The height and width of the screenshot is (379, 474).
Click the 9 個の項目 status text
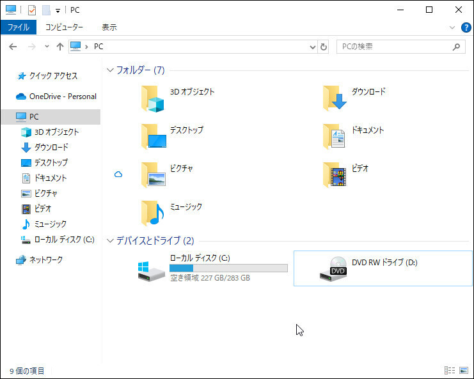27,371
